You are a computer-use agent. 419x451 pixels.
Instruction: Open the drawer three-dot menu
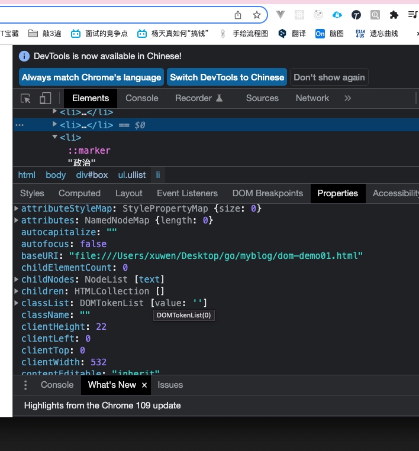click(x=25, y=385)
